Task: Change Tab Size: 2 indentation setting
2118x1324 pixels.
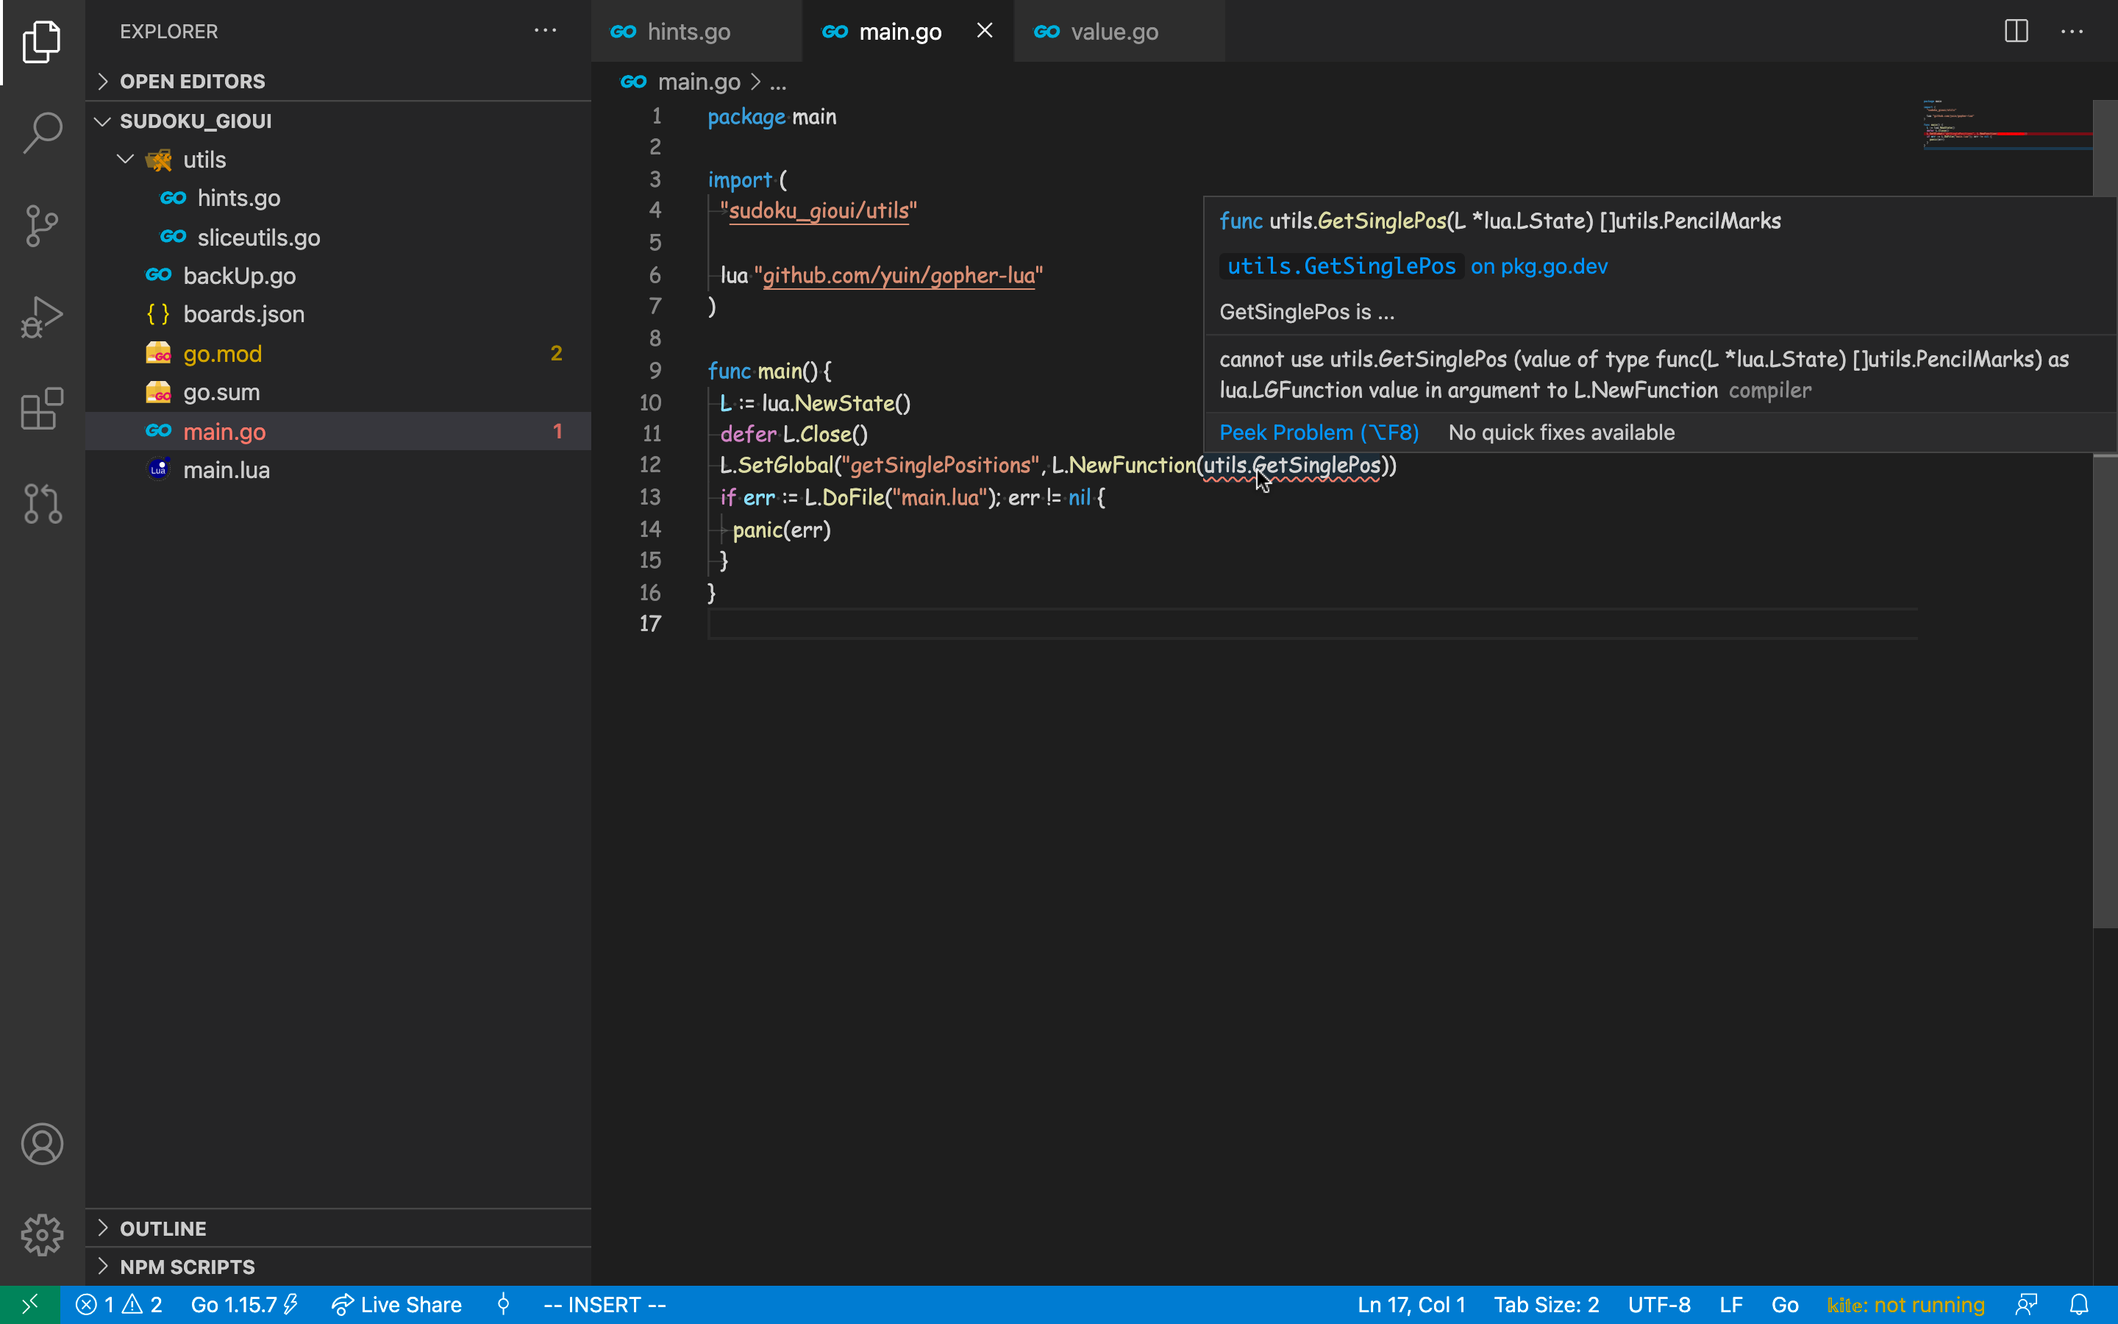Action: [1546, 1305]
